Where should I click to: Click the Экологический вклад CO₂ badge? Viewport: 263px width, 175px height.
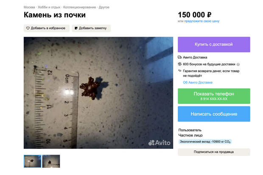click(205, 142)
